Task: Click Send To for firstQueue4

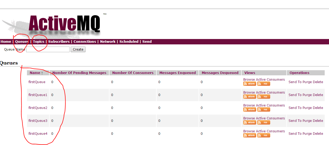Action: (x=295, y=134)
